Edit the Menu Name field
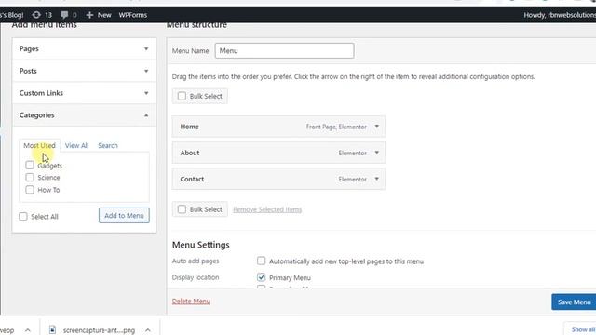596x335 pixels. pyautogui.click(x=284, y=50)
